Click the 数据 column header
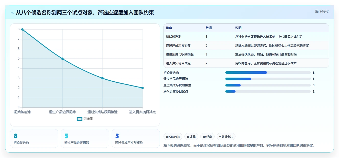339x158 pixels. coord(208,28)
